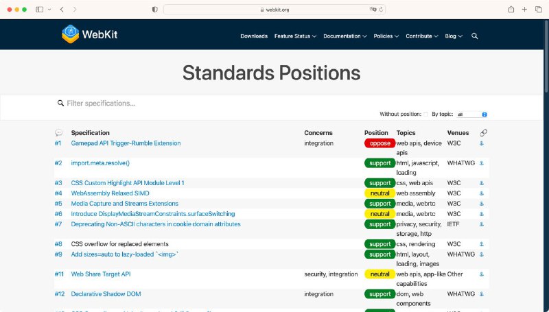Open Gamepad API Trigger-Rumble Extension link
Image resolution: width=549 pixels, height=312 pixels.
126,143
